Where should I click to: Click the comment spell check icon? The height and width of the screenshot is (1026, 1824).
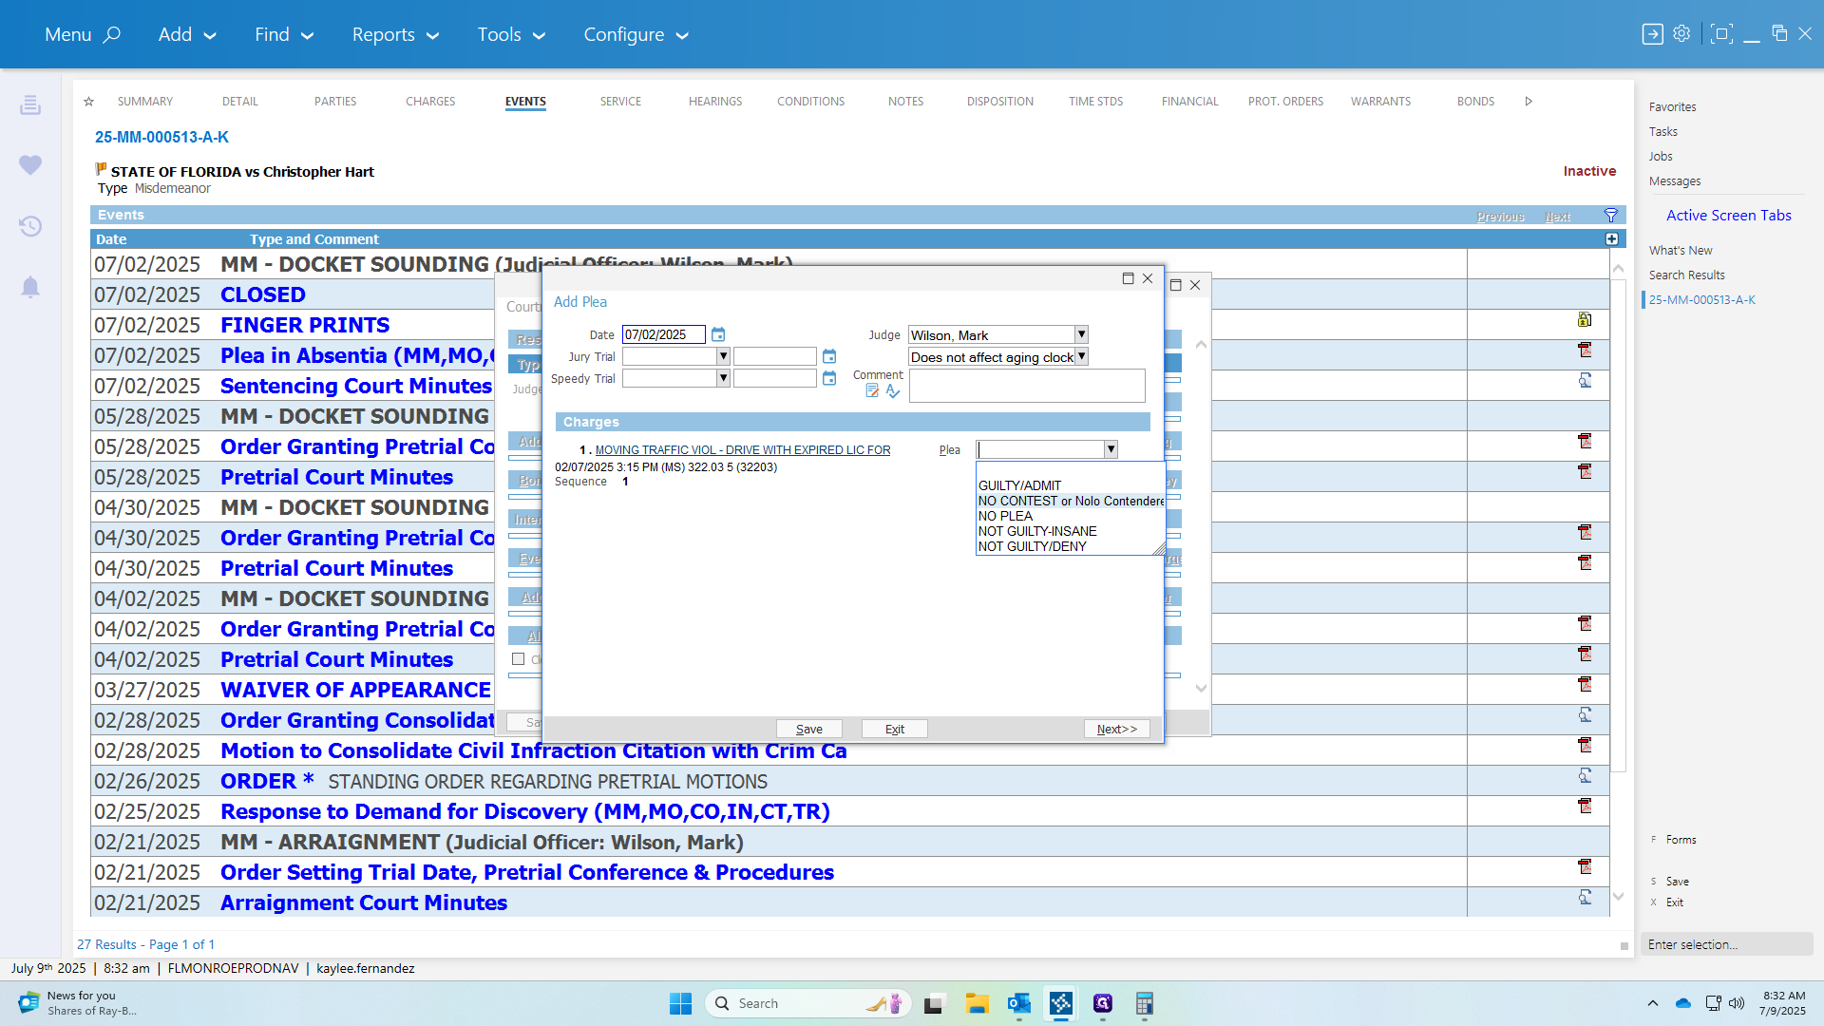click(893, 390)
